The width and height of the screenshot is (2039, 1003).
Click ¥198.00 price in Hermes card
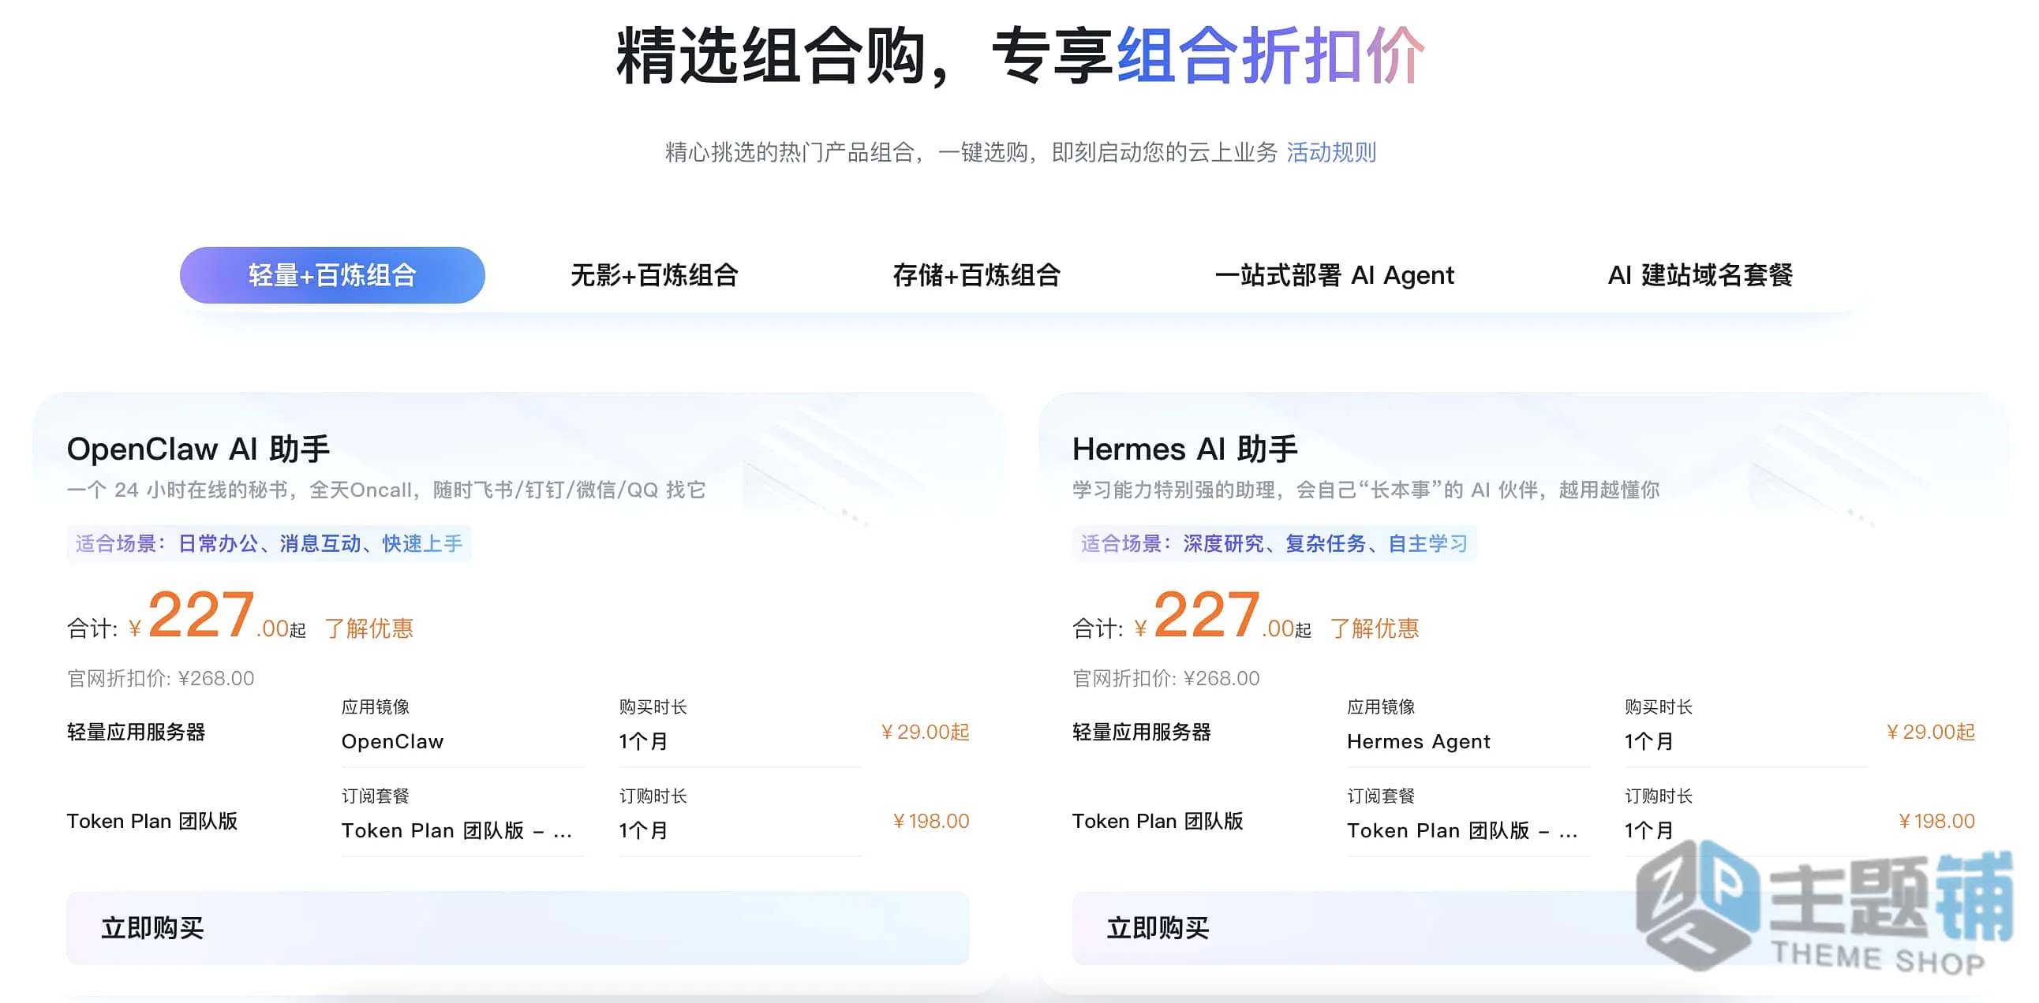pos(1936,821)
